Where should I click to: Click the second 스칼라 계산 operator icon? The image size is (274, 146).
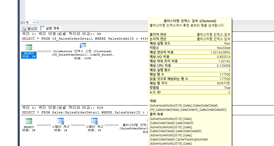tap(94, 121)
